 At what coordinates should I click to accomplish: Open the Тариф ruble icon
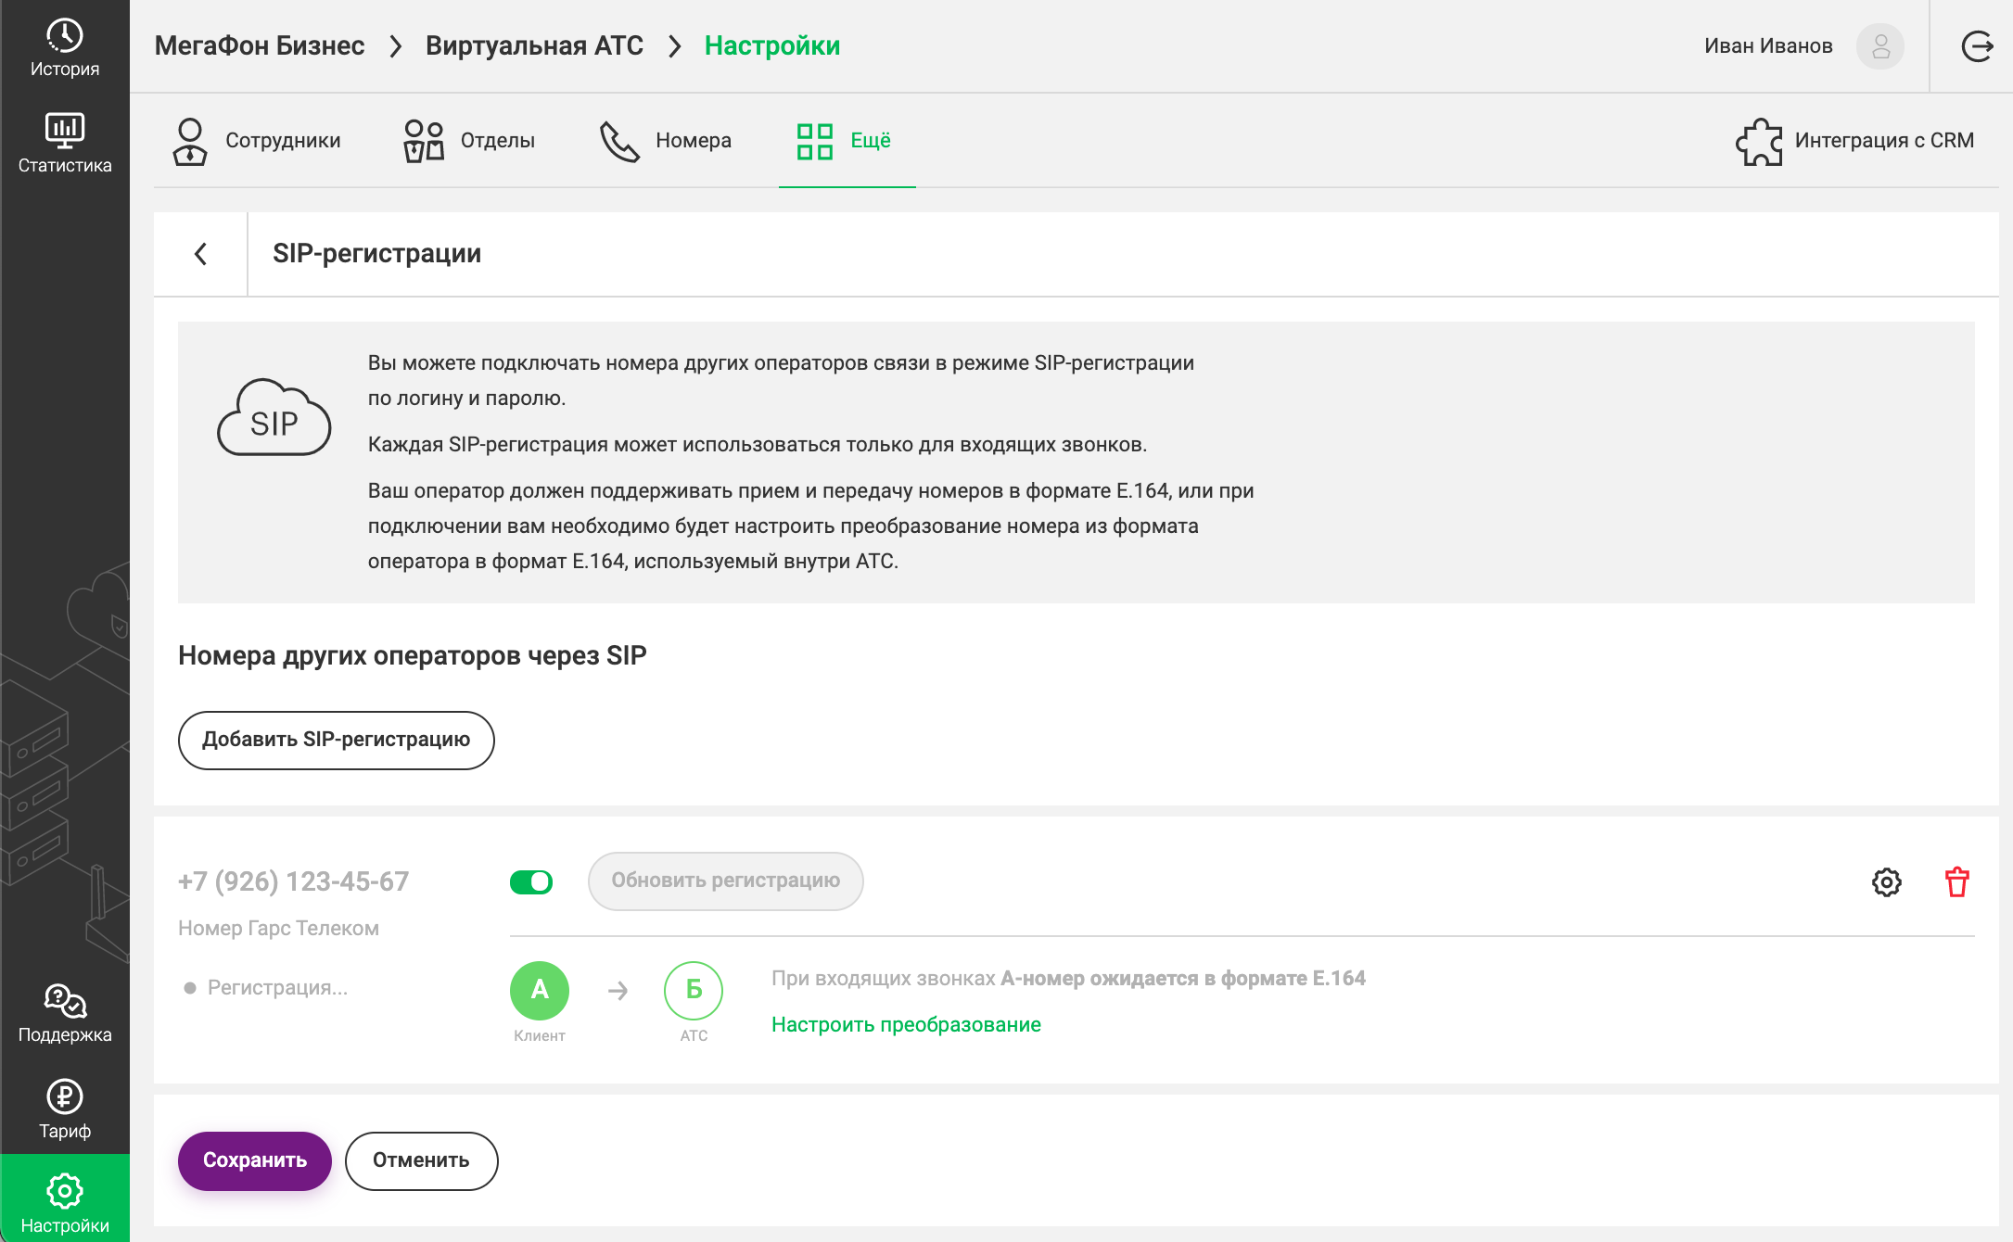point(64,1097)
